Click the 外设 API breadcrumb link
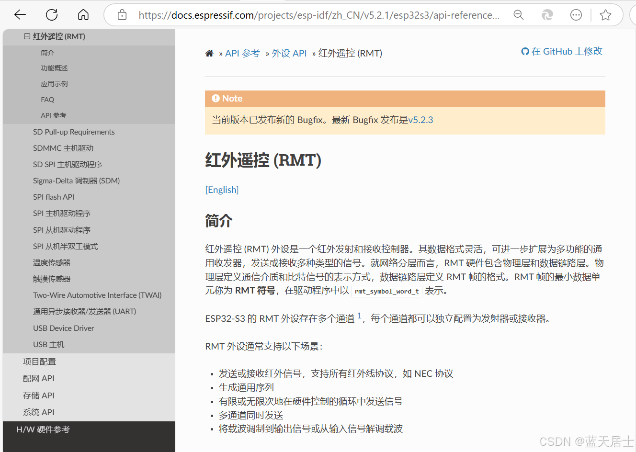This screenshot has width=636, height=452. click(289, 53)
